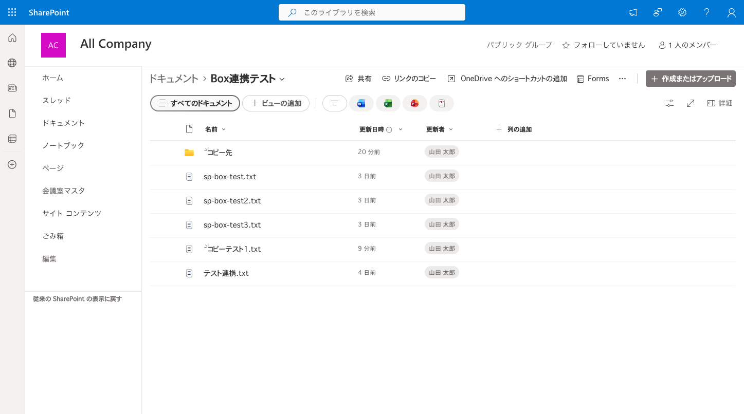Click the plus create icon in left rail

tap(12, 164)
